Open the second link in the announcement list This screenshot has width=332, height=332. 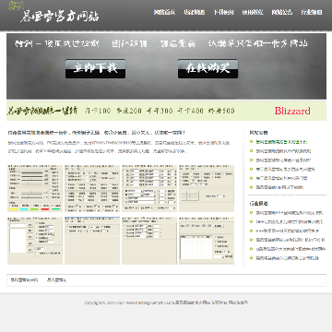(283, 151)
